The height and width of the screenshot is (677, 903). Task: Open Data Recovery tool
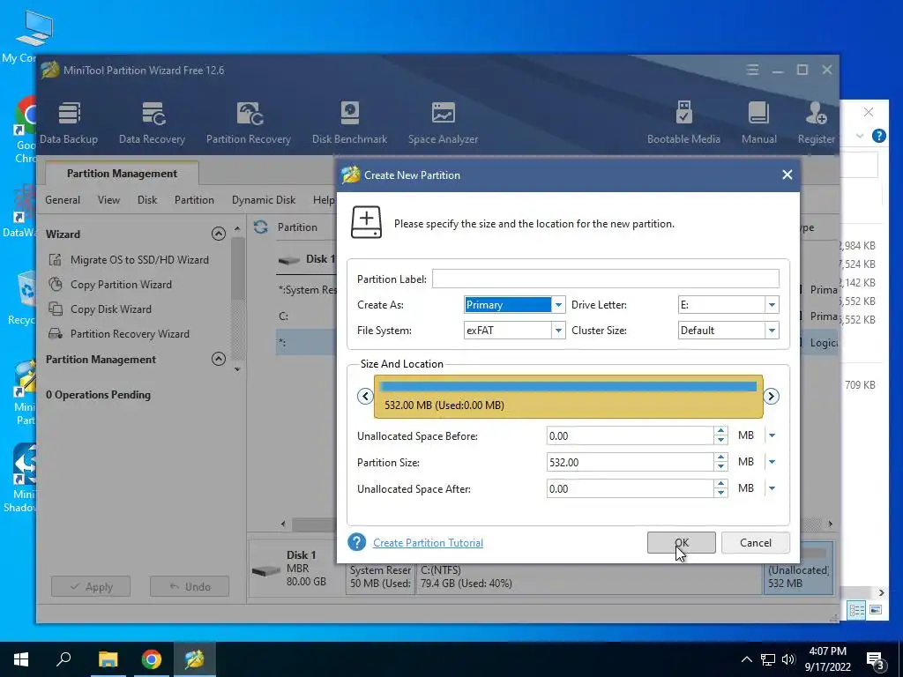[152, 123]
